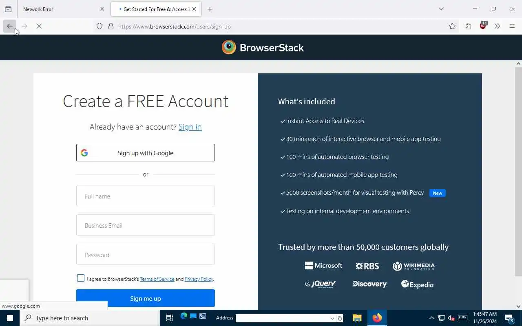The image size is (522, 326).
Task: Focus the Business Email field
Action: point(146,225)
